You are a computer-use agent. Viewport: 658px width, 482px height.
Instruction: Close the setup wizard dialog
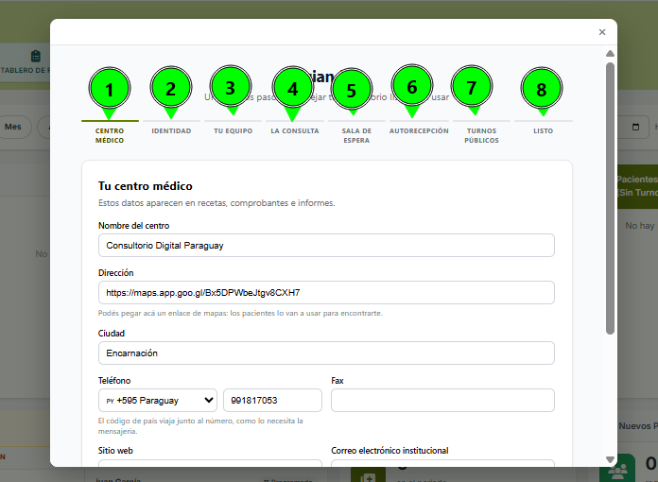(602, 32)
